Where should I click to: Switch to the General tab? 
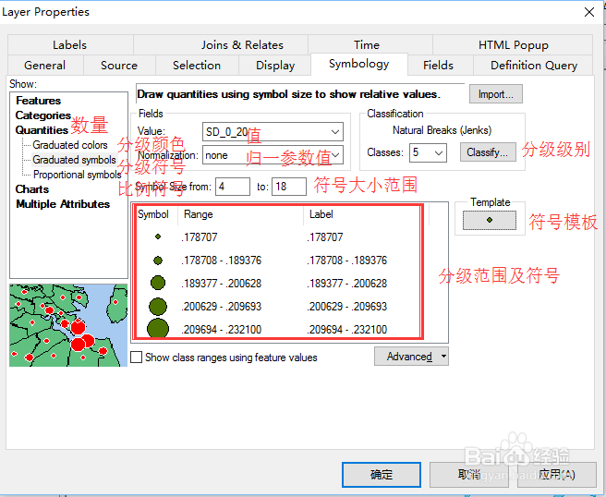click(x=45, y=65)
